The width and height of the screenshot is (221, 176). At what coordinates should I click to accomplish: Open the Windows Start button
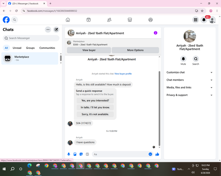pyautogui.click(x=4, y=169)
